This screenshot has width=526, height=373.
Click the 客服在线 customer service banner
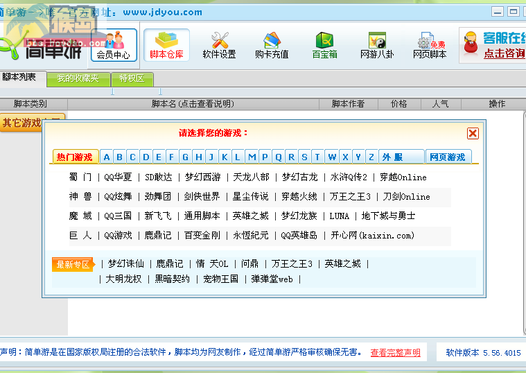pyautogui.click(x=493, y=45)
